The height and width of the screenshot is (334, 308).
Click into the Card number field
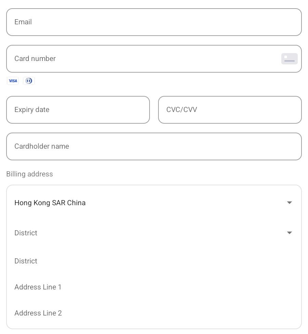coord(154,59)
